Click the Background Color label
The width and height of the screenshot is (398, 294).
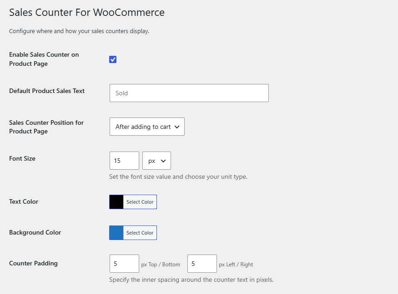(x=35, y=232)
